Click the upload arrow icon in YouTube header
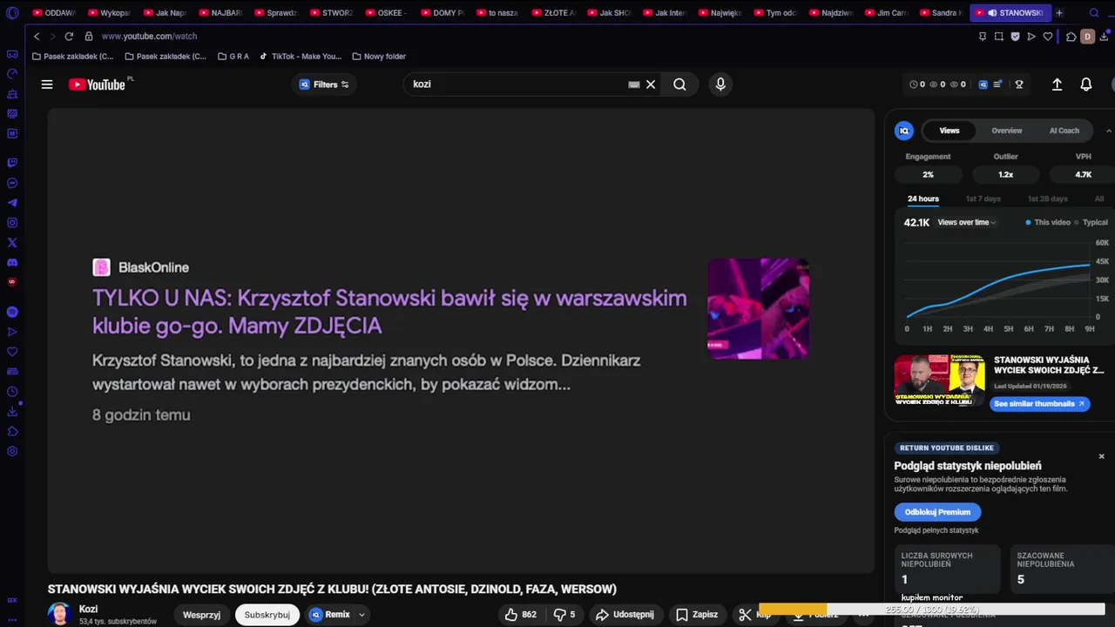This screenshot has width=1115, height=627. [x=1057, y=84]
